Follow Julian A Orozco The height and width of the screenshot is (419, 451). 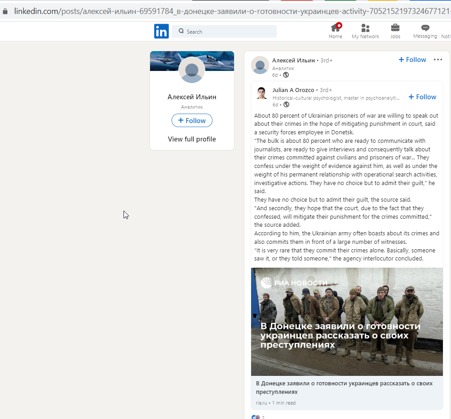coord(422,97)
